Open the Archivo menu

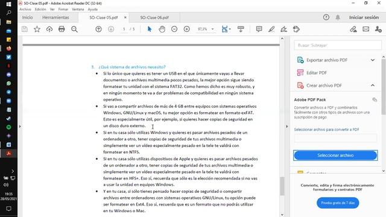click(x=25, y=10)
